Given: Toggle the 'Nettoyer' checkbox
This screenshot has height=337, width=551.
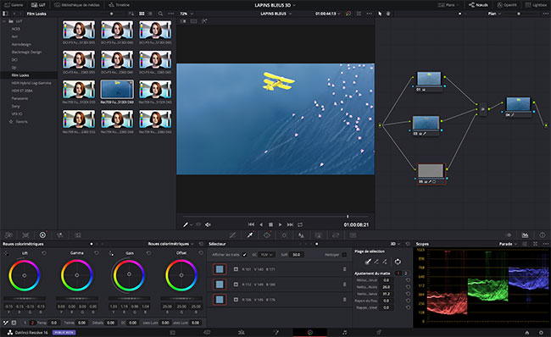Looking at the screenshot, I should point(344,255).
